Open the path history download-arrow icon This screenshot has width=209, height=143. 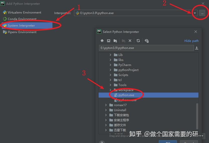[197, 48]
